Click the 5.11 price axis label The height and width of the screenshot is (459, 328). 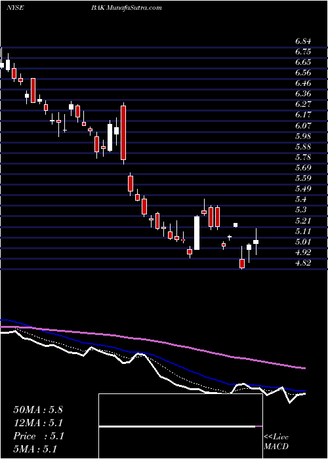pos(303,231)
